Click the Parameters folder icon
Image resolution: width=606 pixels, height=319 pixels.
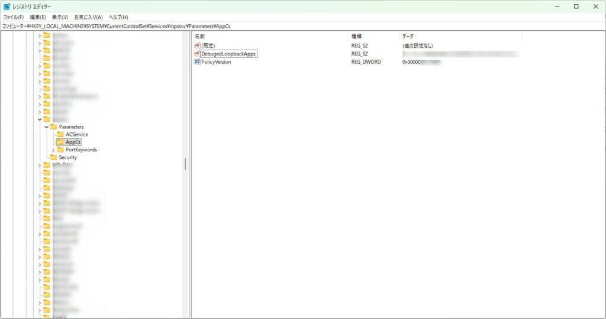tap(53, 127)
